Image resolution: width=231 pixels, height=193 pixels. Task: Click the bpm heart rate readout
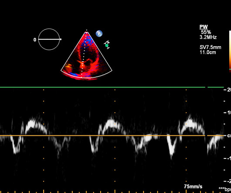(x=225, y=189)
